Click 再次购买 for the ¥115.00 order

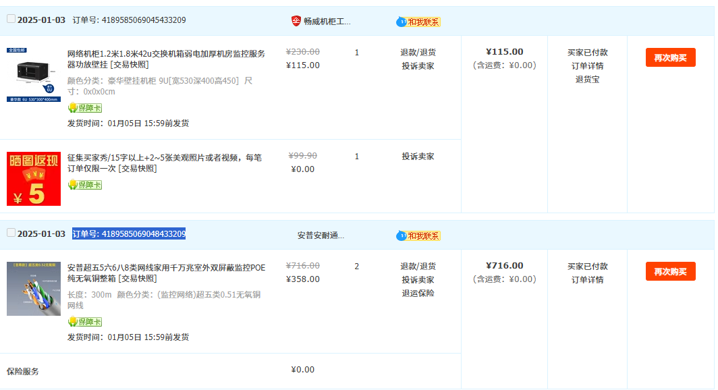pyautogui.click(x=670, y=57)
